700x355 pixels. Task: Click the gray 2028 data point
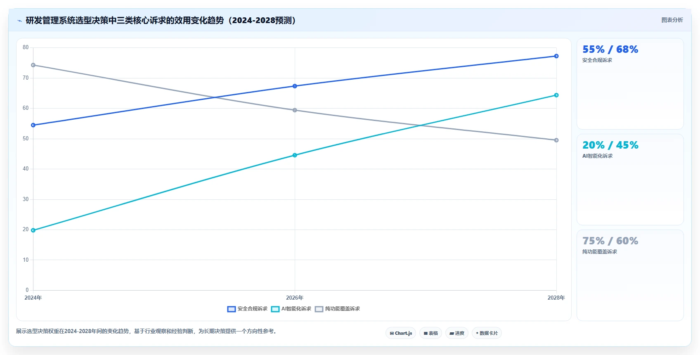click(x=556, y=140)
